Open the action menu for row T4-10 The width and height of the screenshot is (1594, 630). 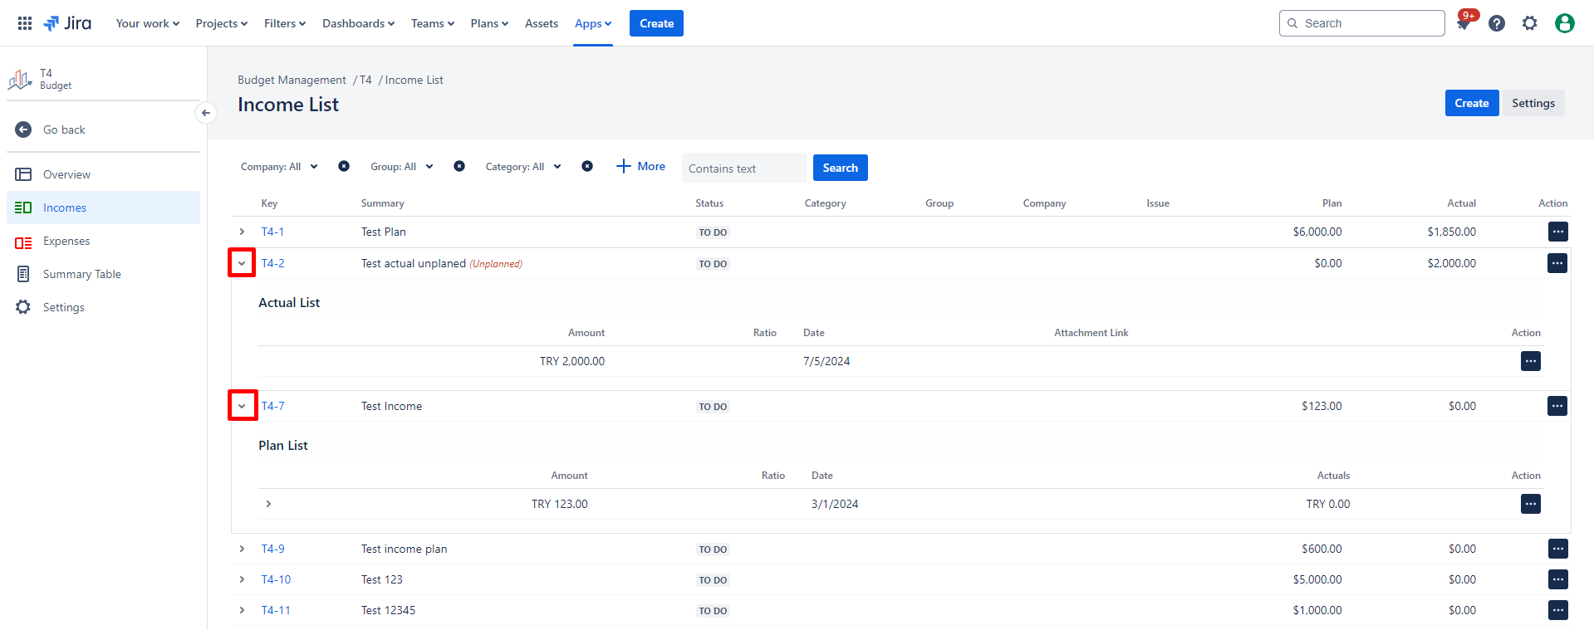[x=1558, y=579]
